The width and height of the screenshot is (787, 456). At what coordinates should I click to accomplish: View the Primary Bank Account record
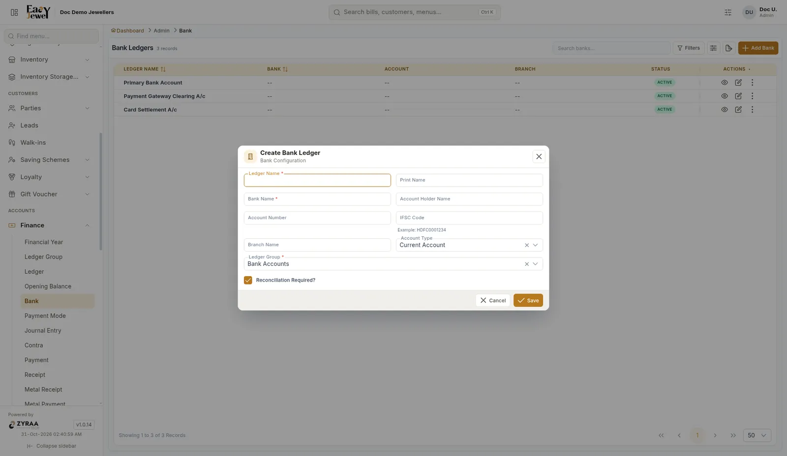pos(725,83)
